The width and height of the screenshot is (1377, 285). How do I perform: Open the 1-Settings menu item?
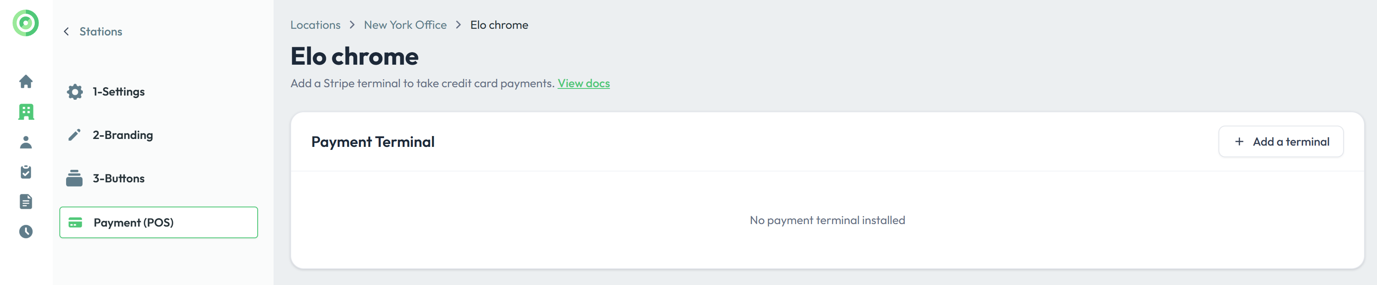[119, 92]
